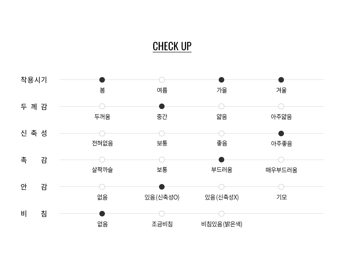Select the 기모 lining dot
The width and height of the screenshot is (345, 268).
(x=281, y=187)
